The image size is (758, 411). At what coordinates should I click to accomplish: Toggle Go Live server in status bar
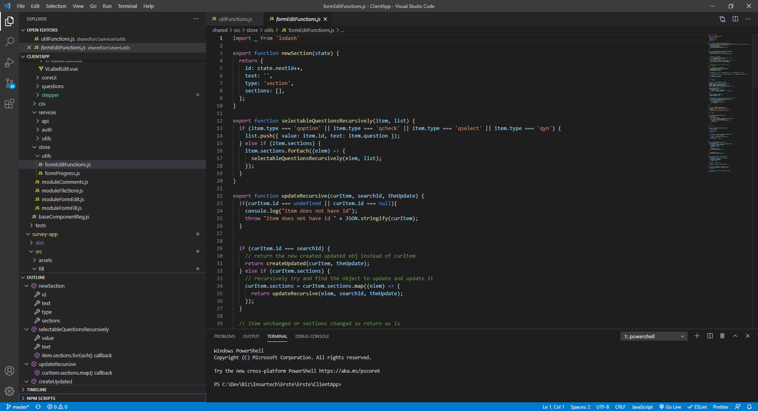pyautogui.click(x=670, y=407)
